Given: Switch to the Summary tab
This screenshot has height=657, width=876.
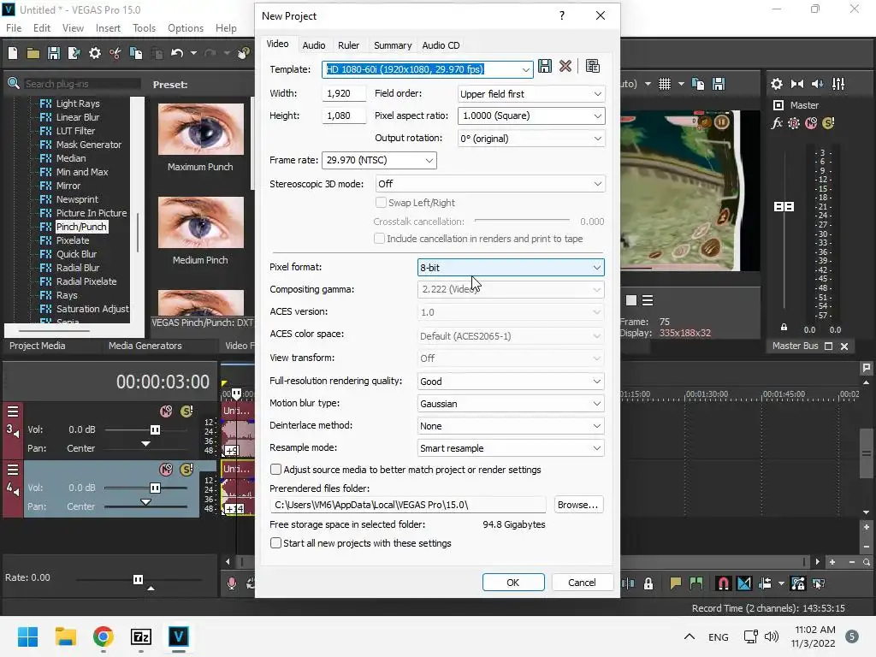Looking at the screenshot, I should pos(392,45).
